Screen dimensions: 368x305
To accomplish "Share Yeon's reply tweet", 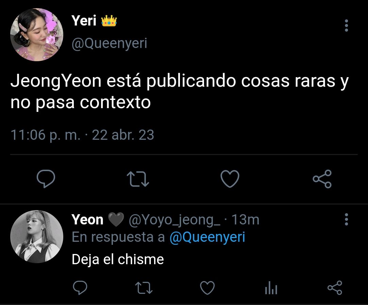I will (x=335, y=288).
